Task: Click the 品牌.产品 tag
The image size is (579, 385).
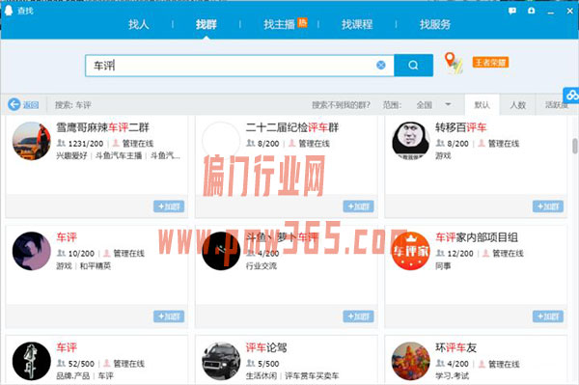Action: coord(72,375)
